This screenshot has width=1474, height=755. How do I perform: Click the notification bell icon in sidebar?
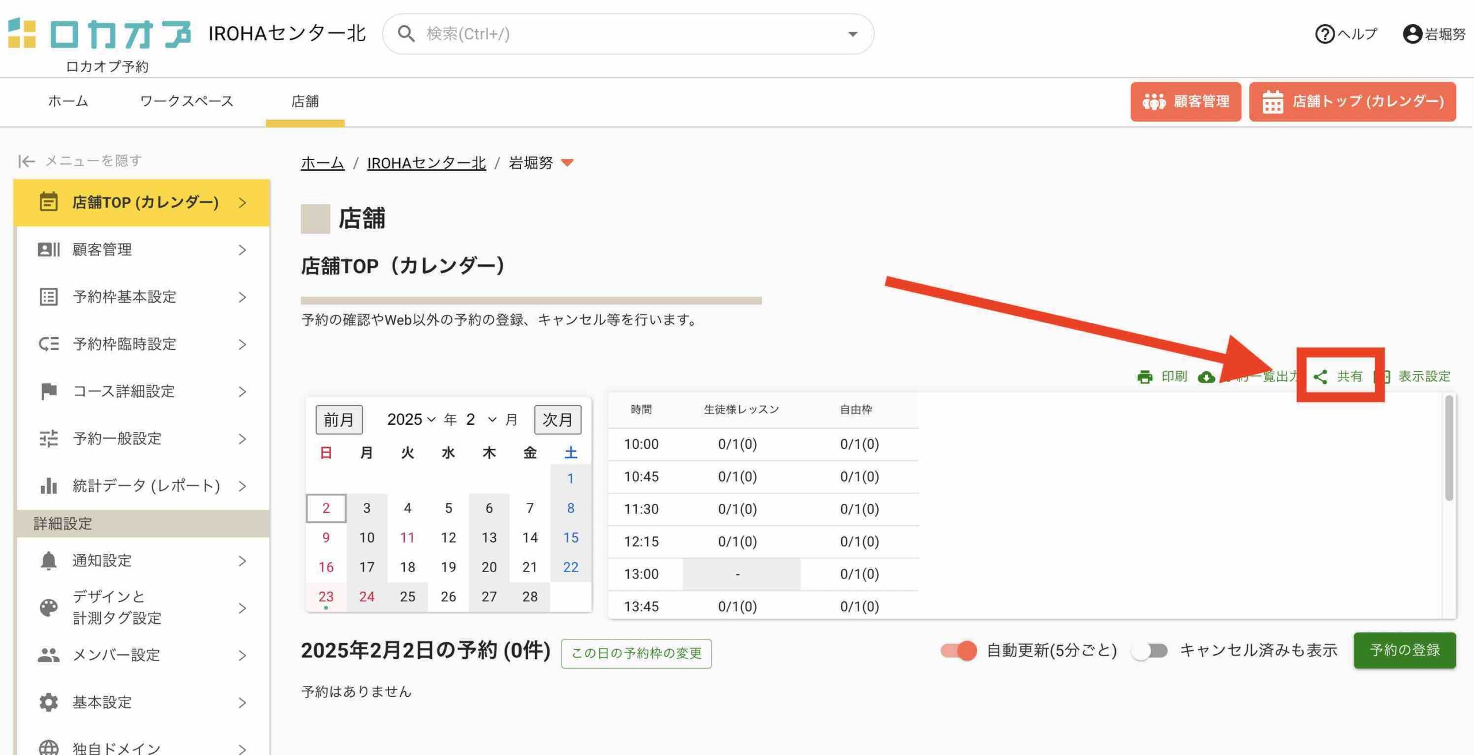point(48,560)
